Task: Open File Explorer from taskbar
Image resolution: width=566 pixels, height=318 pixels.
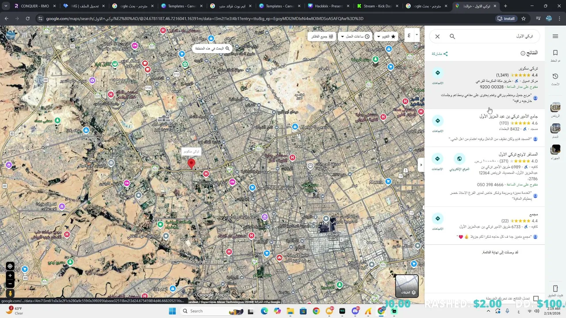Action: click(290, 311)
